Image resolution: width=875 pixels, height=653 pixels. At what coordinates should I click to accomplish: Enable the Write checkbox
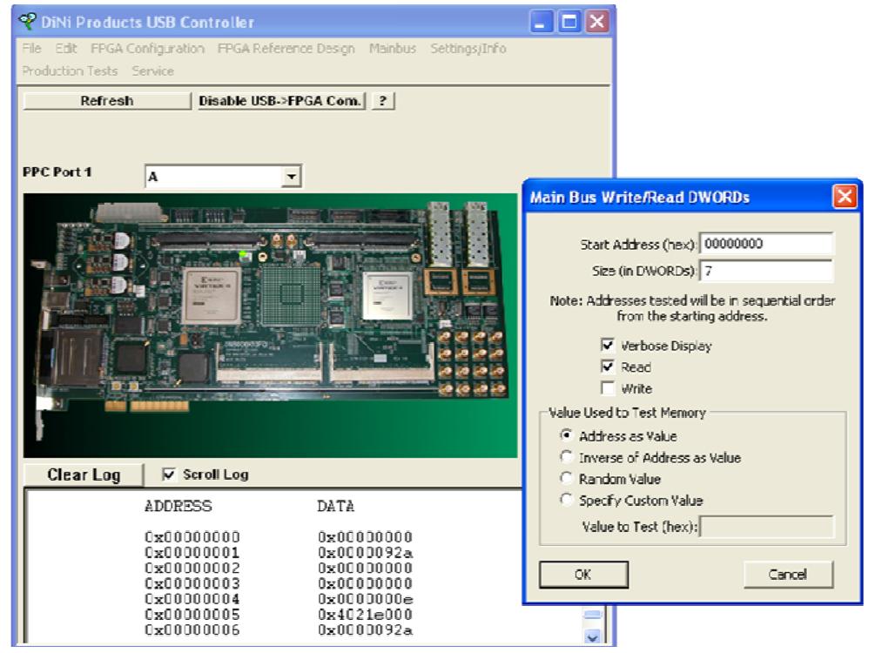pyautogui.click(x=607, y=388)
